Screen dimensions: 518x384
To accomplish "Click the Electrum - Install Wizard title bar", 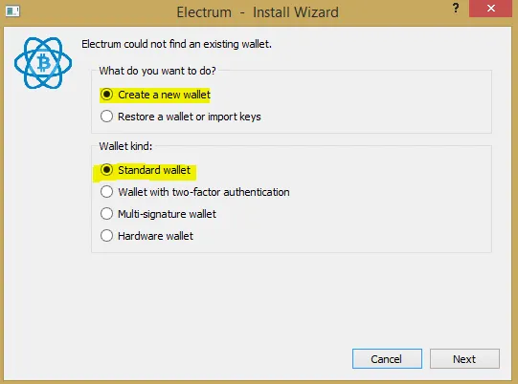I will click(x=258, y=12).
